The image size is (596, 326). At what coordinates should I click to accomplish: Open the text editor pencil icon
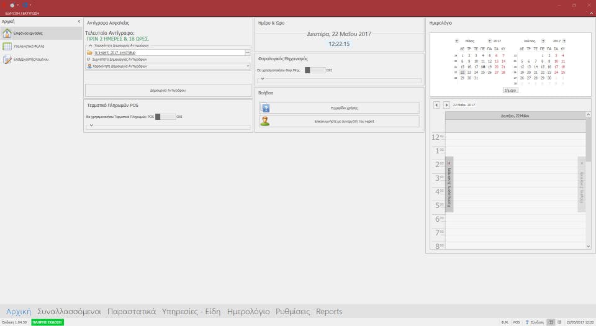click(x=7, y=59)
